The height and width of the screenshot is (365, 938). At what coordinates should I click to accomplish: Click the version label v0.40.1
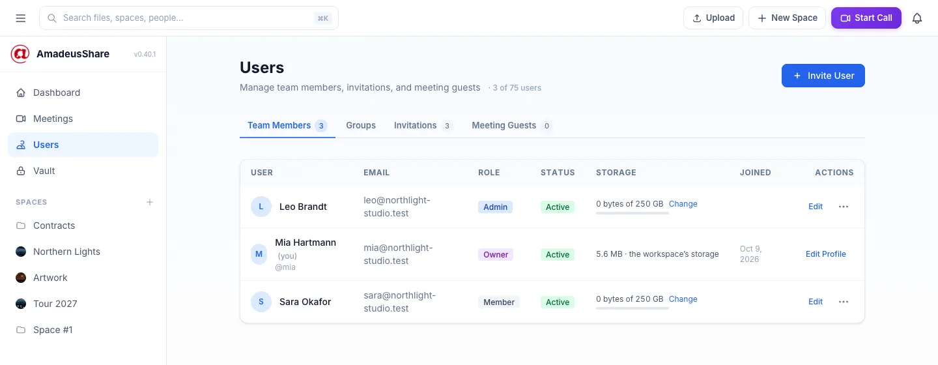(145, 54)
